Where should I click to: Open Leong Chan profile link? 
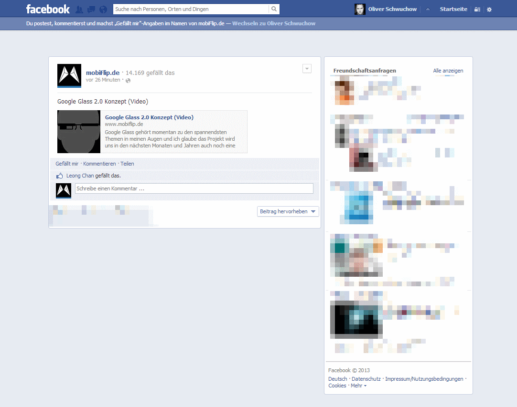tap(80, 176)
